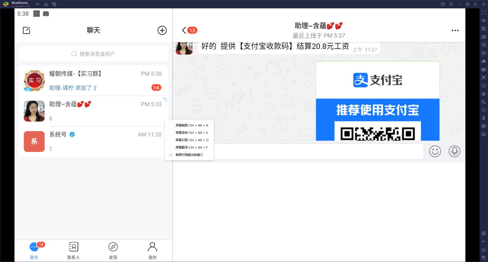Open the add (+) button in chat header
Image resolution: width=488 pixels, height=262 pixels.
(162, 30)
